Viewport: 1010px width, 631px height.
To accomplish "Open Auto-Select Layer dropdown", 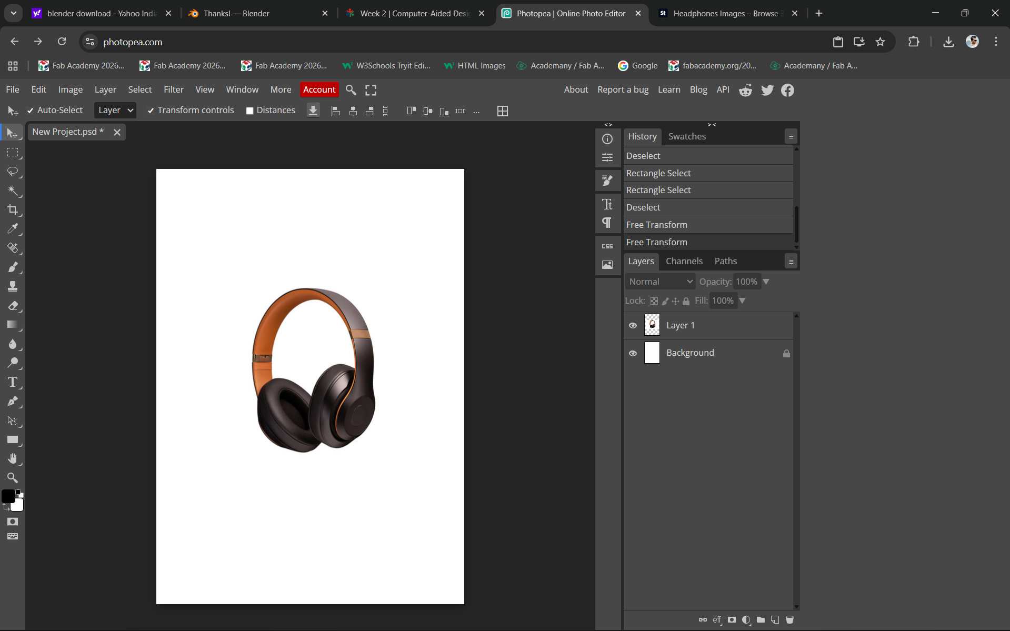I will pos(115,111).
